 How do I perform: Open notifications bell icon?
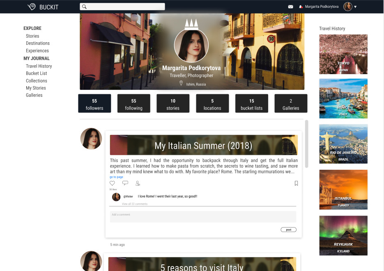[x=301, y=7]
